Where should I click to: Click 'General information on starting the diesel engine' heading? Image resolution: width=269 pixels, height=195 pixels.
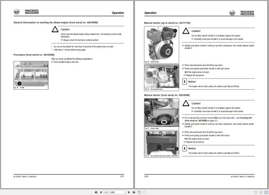point(56,22)
